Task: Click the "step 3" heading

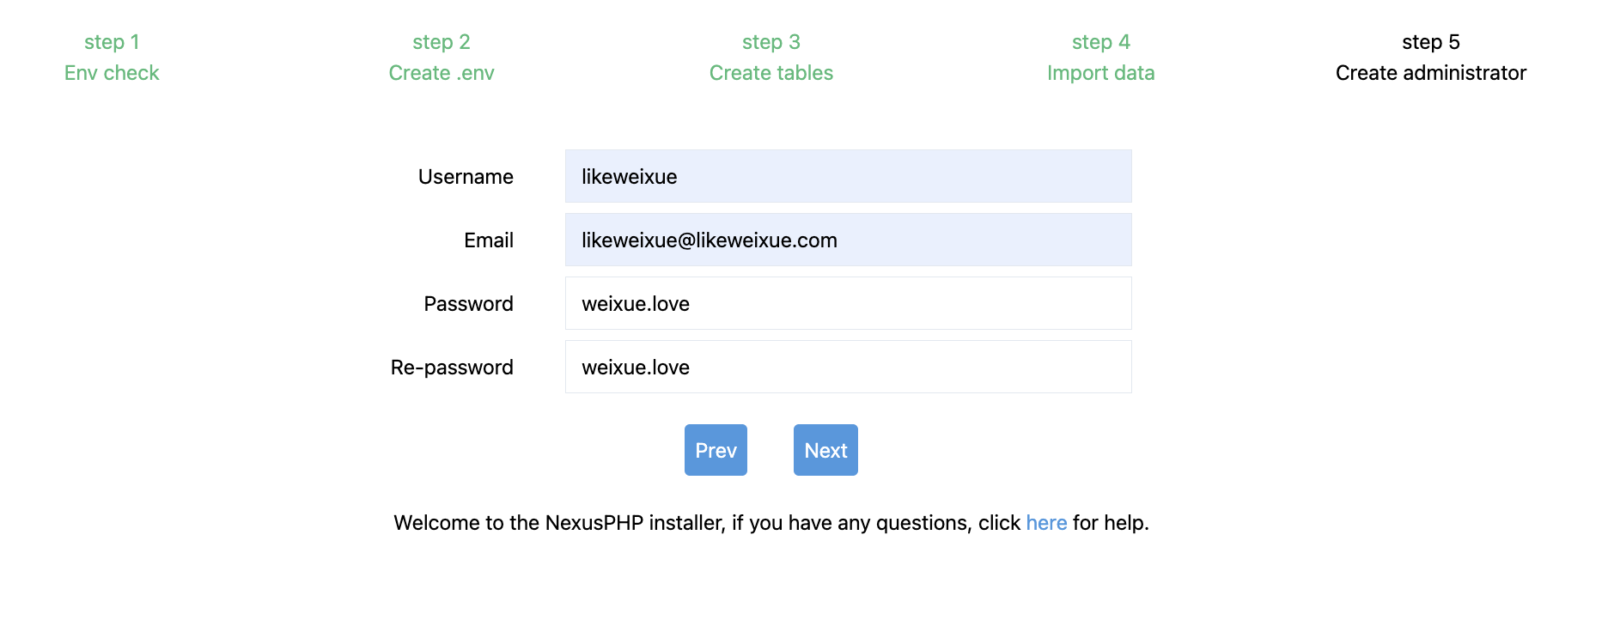Action: tap(770, 42)
